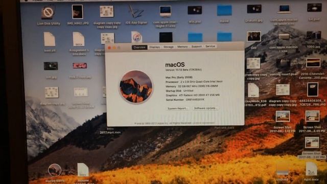The width and height of the screenshot is (327, 184).
Task: Select the boot.efi file icon
Action: (x=50, y=39)
